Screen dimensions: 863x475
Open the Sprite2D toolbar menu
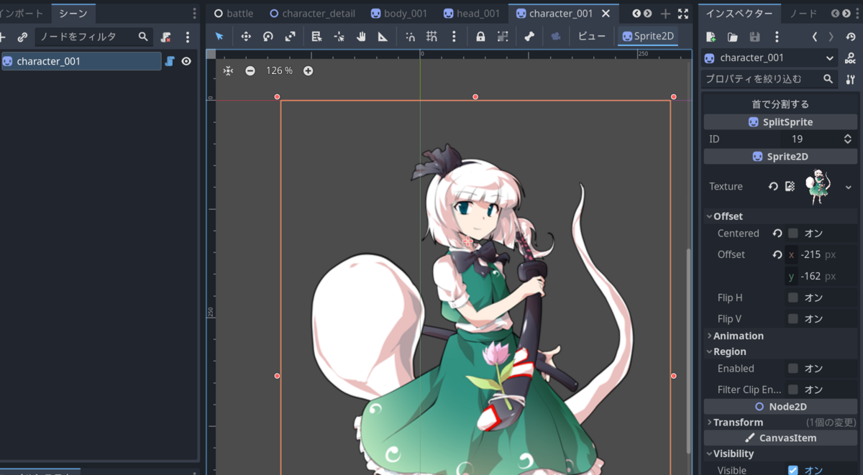(647, 36)
